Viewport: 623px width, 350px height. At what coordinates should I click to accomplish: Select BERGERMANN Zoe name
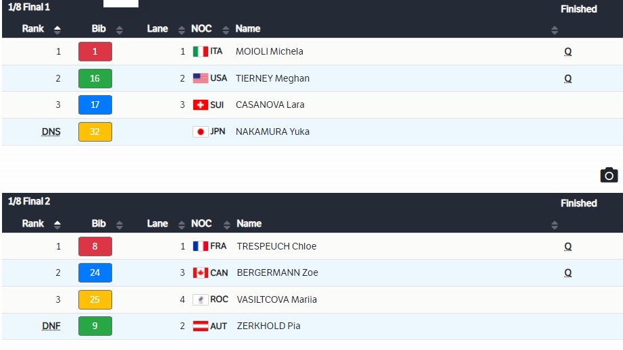point(277,272)
